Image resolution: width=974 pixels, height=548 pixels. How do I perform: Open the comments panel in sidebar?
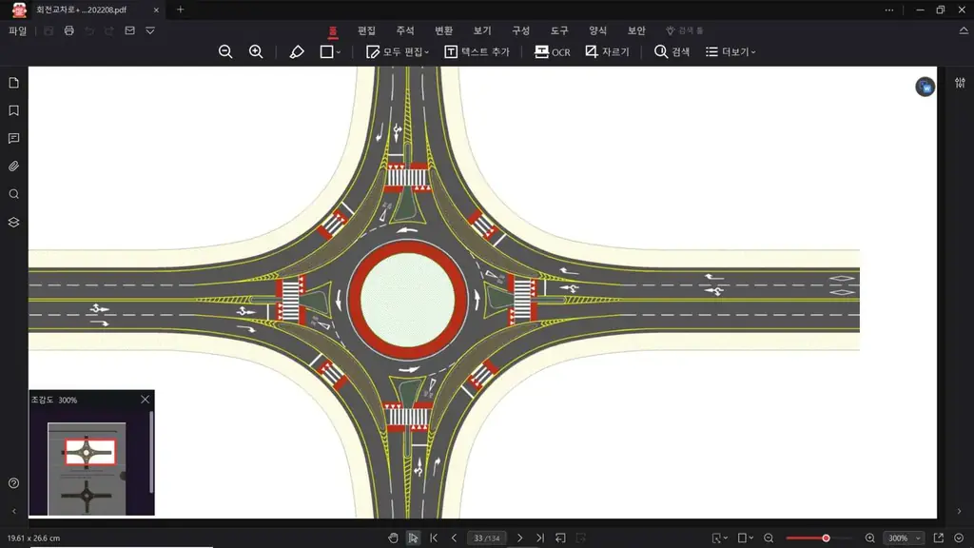coord(13,139)
